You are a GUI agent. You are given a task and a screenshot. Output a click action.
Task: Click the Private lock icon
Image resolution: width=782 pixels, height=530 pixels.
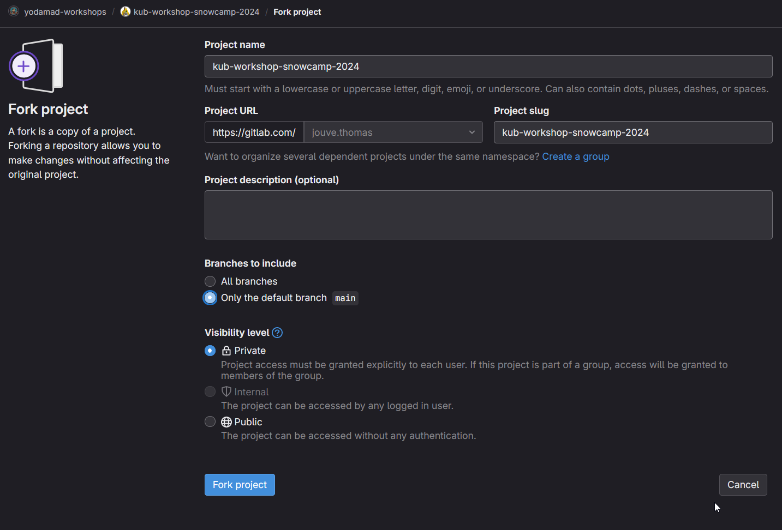226,351
